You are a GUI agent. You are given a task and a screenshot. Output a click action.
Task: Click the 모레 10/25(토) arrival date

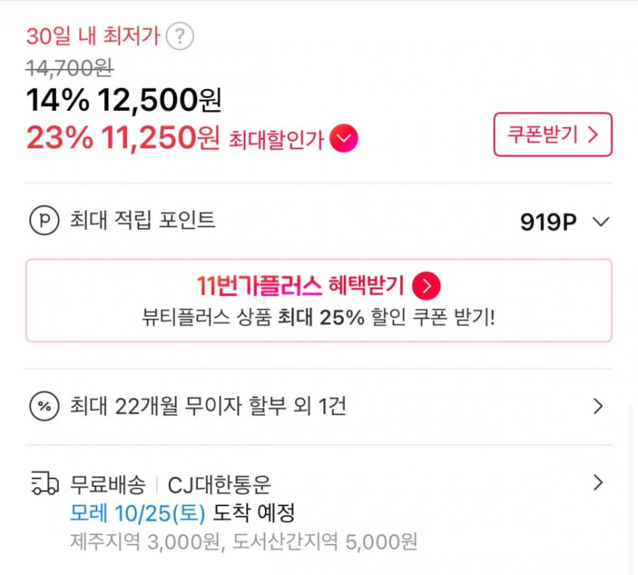tap(138, 512)
